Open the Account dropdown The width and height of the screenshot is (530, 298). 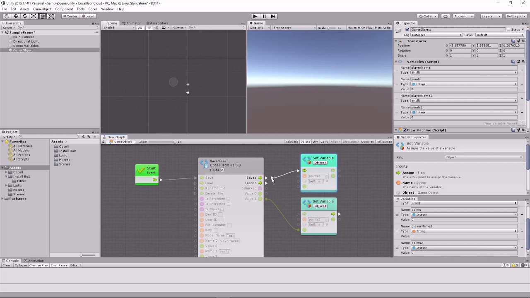tap(463, 16)
